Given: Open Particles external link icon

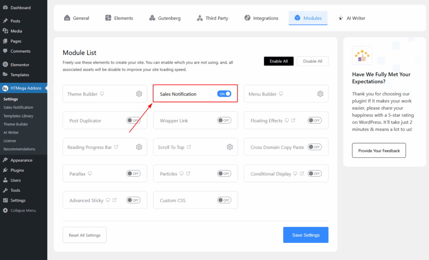Looking at the screenshot, I should (188, 174).
